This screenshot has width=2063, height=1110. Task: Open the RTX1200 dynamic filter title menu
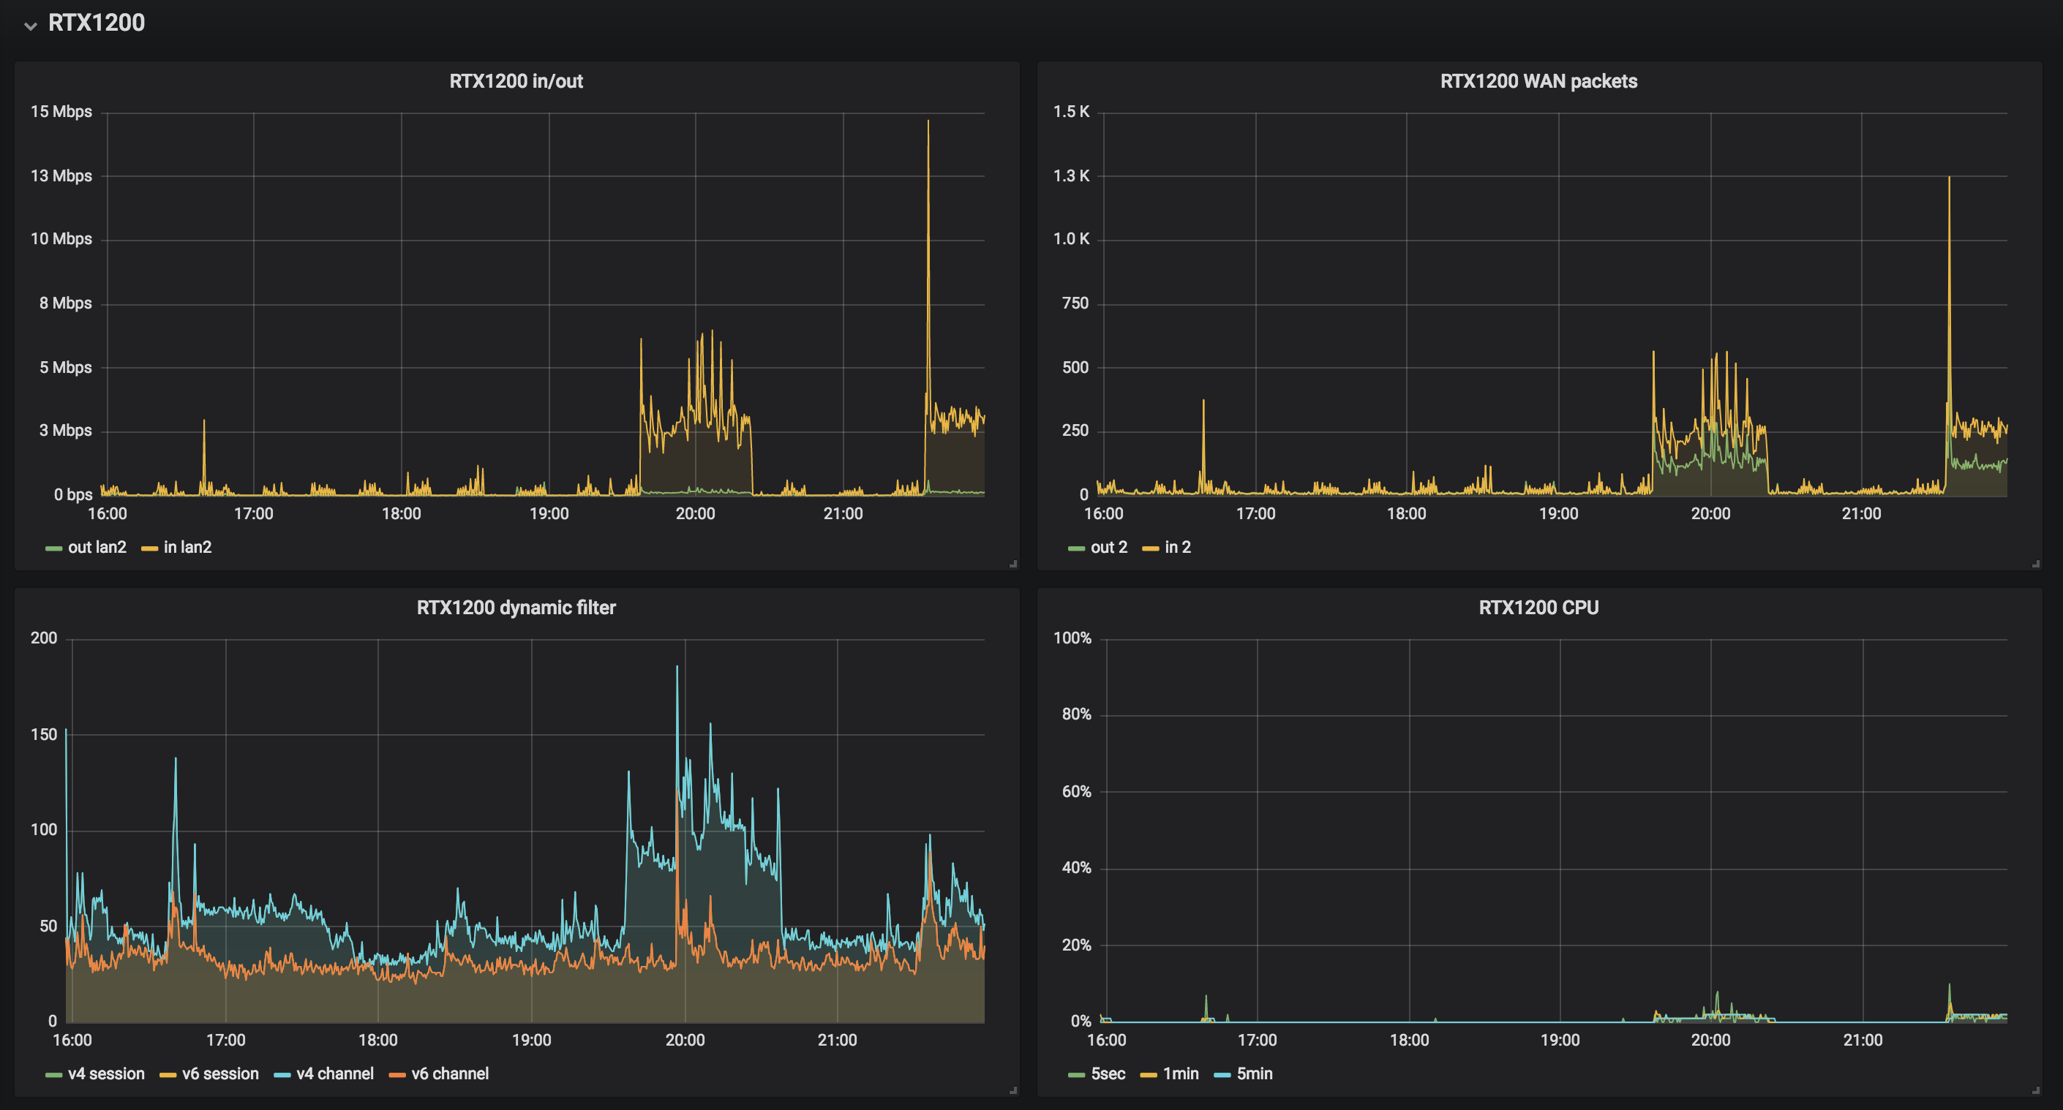click(x=516, y=608)
